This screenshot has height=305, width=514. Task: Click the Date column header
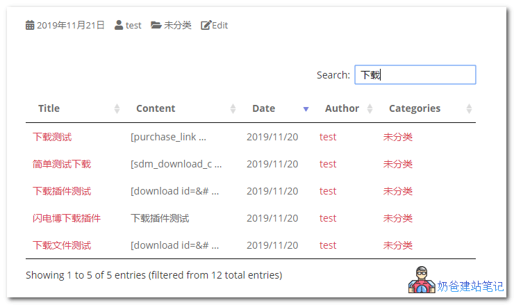coord(263,108)
